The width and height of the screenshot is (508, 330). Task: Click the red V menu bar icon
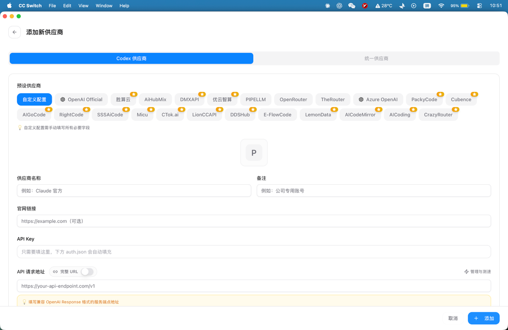click(x=365, y=6)
